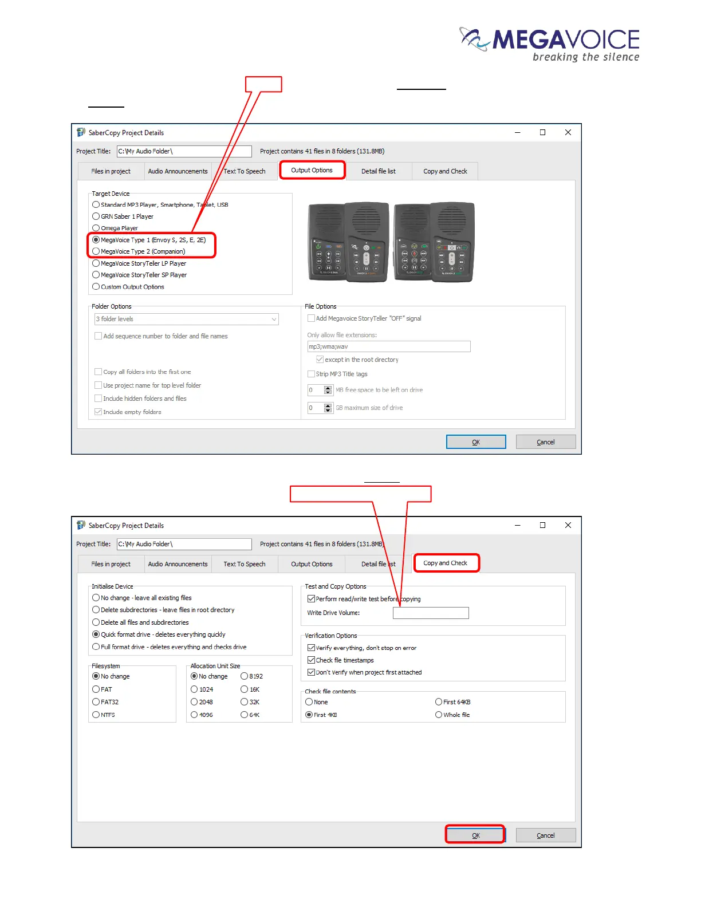Click Cancel button in upper window
This screenshot has width=701, height=907.
546,442
